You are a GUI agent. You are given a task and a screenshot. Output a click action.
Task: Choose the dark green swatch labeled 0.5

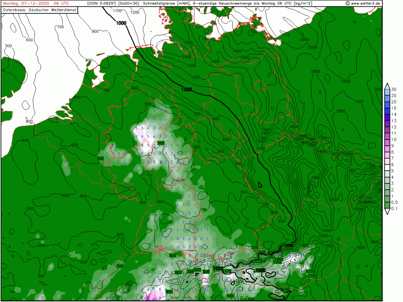coord(387,205)
